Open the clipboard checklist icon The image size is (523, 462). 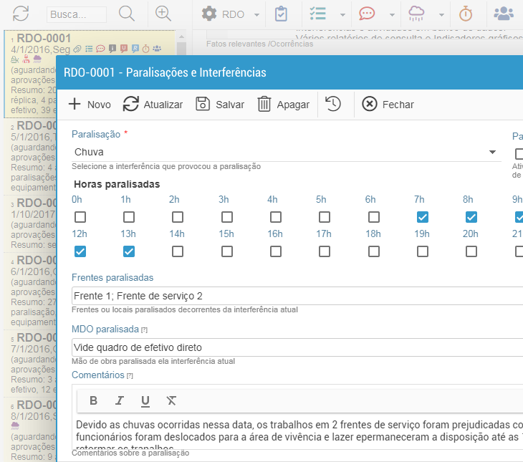(x=282, y=14)
